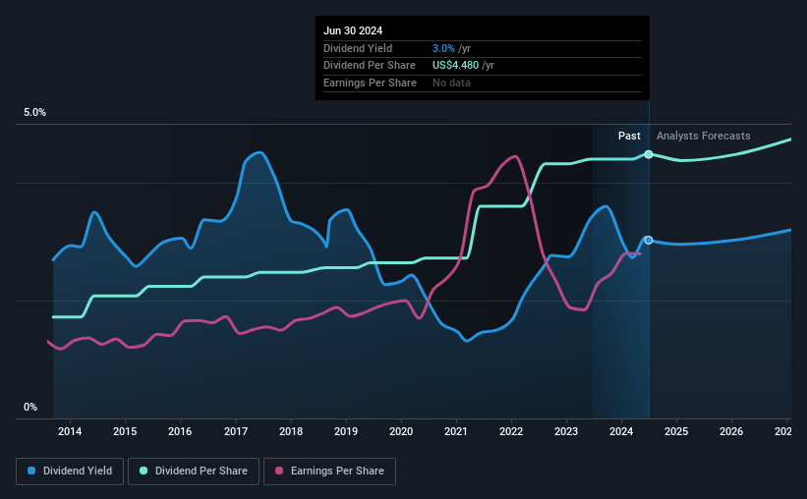
Task: Click the 2026 x-axis label
Action: click(x=731, y=431)
